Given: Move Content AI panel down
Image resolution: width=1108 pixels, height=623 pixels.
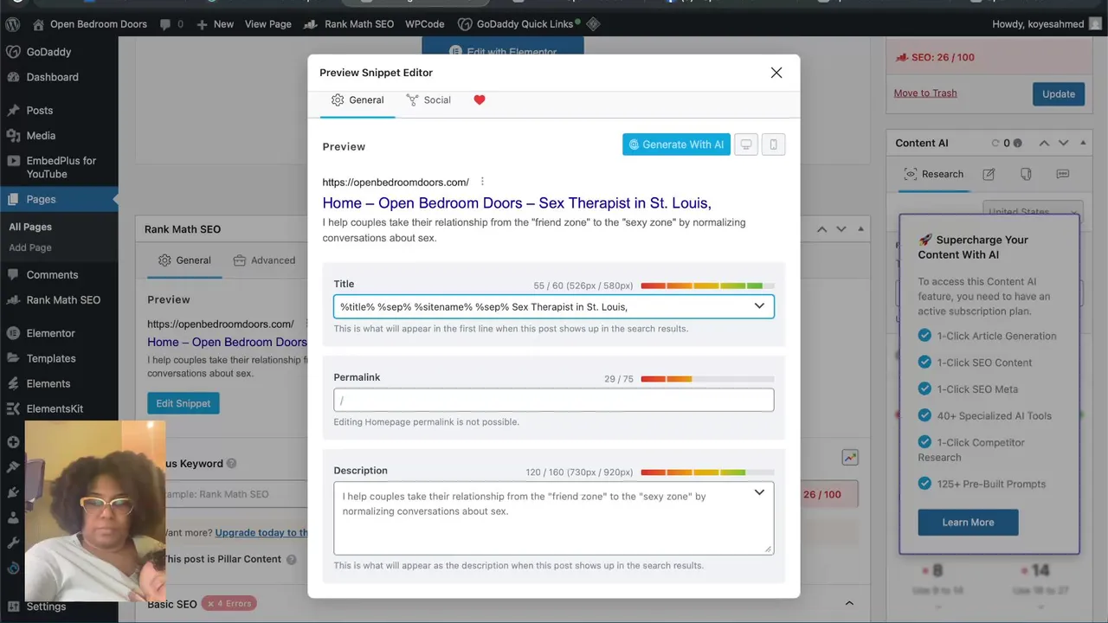Looking at the screenshot, I should [x=1063, y=143].
